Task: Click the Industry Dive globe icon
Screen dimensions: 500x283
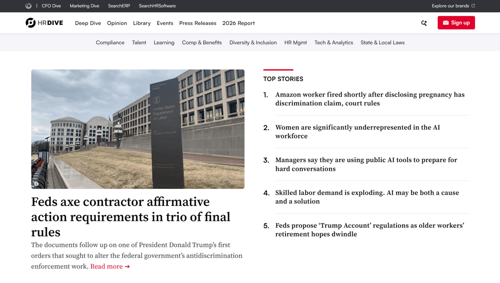Action: coord(28,6)
